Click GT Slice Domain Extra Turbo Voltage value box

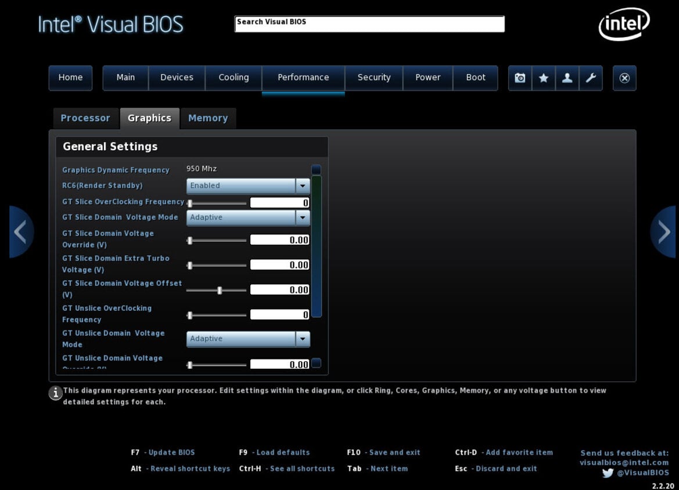[280, 265]
